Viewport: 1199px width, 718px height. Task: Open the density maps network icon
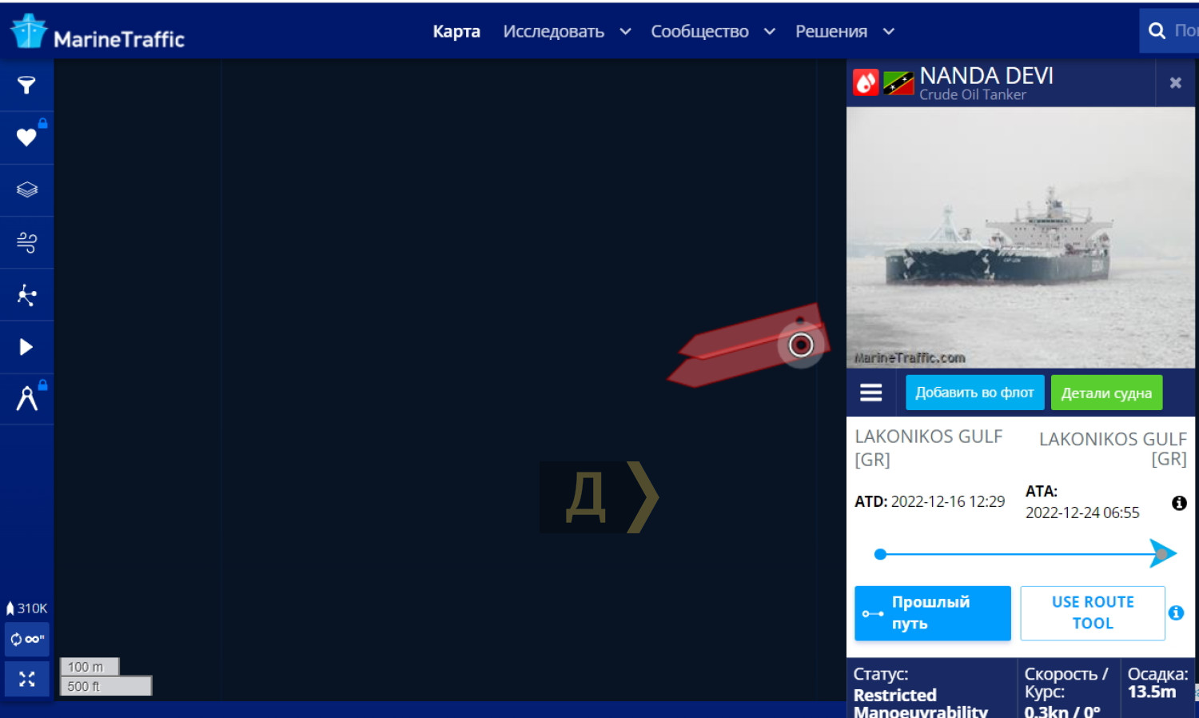(x=26, y=295)
